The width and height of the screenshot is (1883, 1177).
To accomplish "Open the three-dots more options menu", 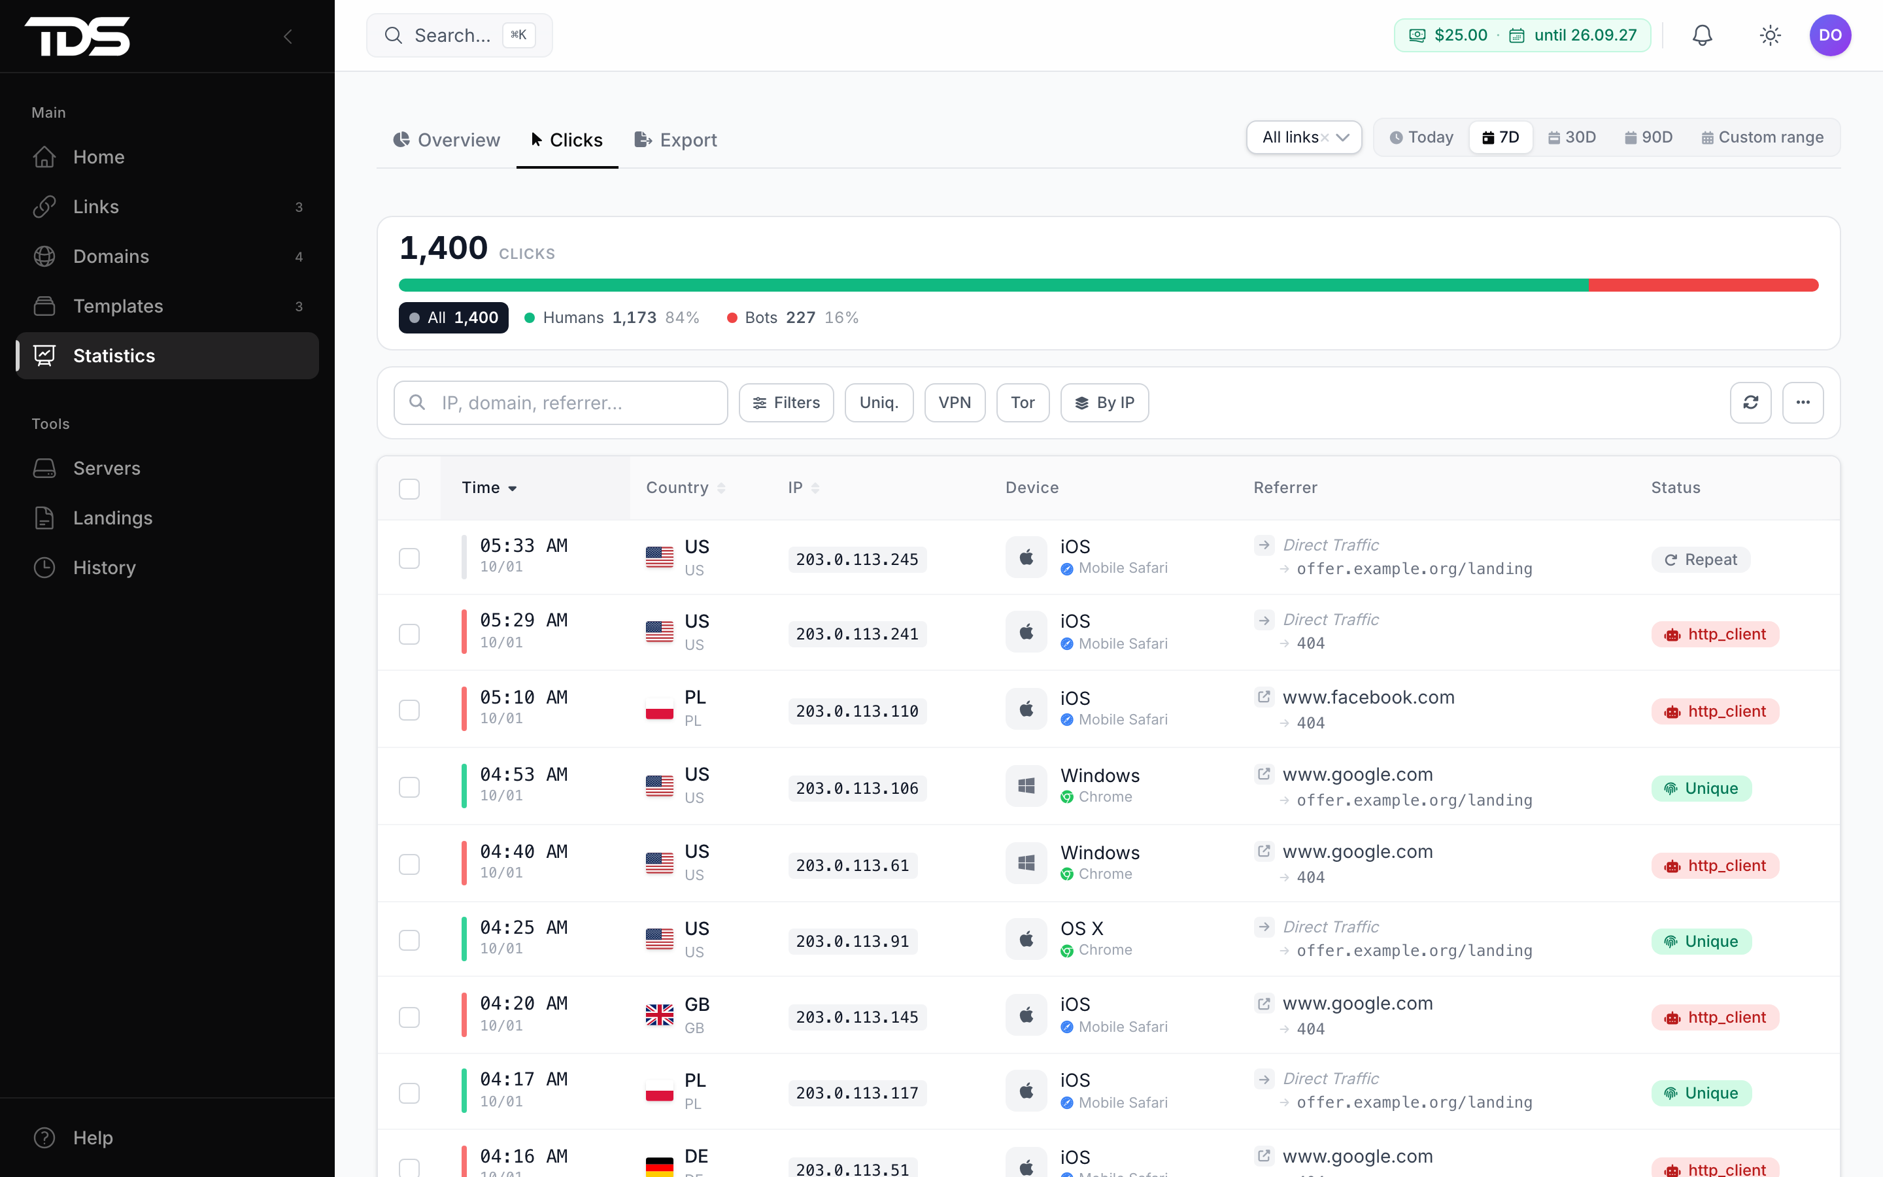I will [1803, 402].
